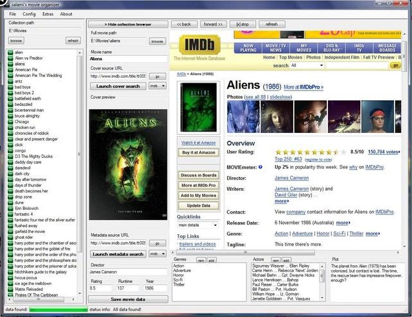The image size is (412, 317).
Task: Click the Movie name field
Action: pos(128,59)
